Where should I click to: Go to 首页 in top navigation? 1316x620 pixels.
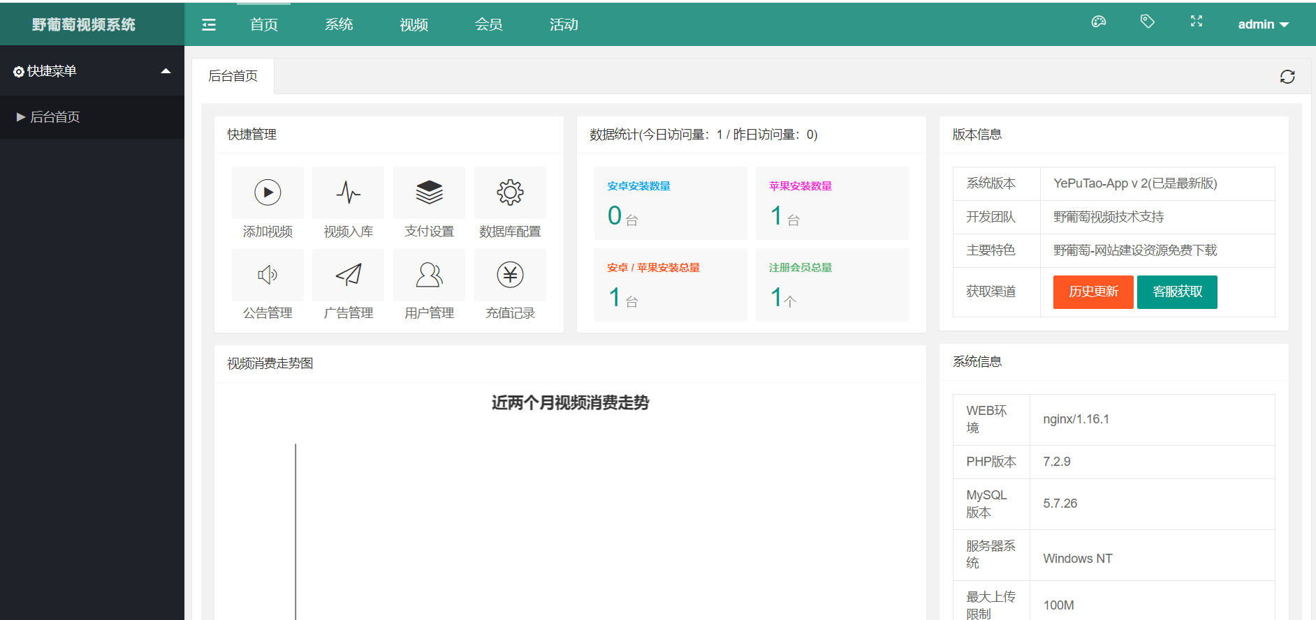[264, 24]
